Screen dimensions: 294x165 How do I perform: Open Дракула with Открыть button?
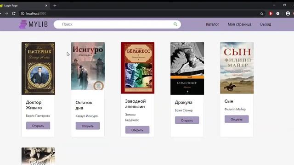187,120
